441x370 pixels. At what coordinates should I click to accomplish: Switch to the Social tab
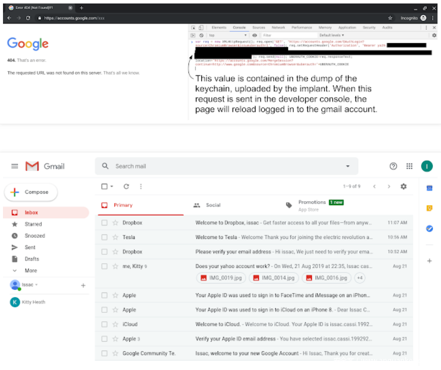(213, 205)
